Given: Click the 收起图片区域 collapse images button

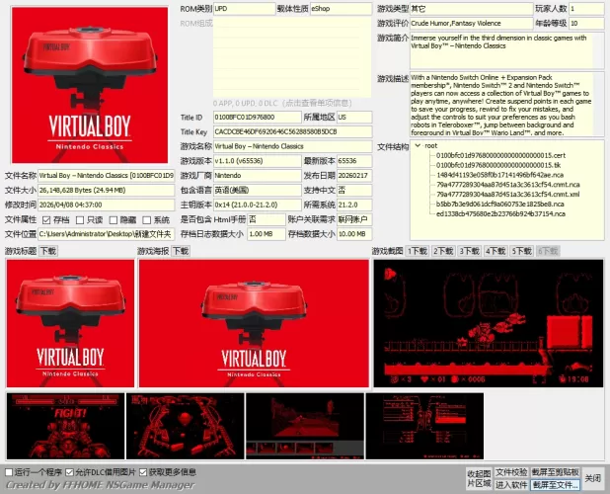Looking at the screenshot, I should [x=480, y=478].
